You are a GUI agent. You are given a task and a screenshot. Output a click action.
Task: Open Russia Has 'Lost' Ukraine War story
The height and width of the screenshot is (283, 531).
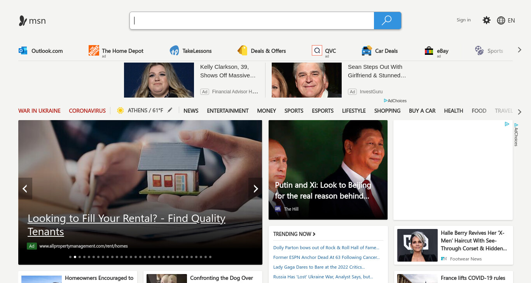[323, 277]
